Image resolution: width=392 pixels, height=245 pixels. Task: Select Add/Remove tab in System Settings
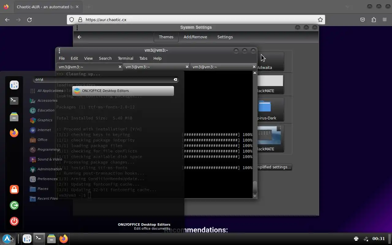pos(195,37)
